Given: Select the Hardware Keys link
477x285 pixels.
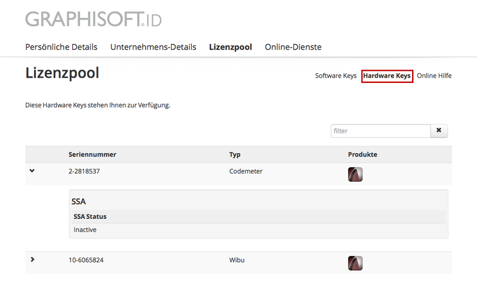Looking at the screenshot, I should 387,76.
